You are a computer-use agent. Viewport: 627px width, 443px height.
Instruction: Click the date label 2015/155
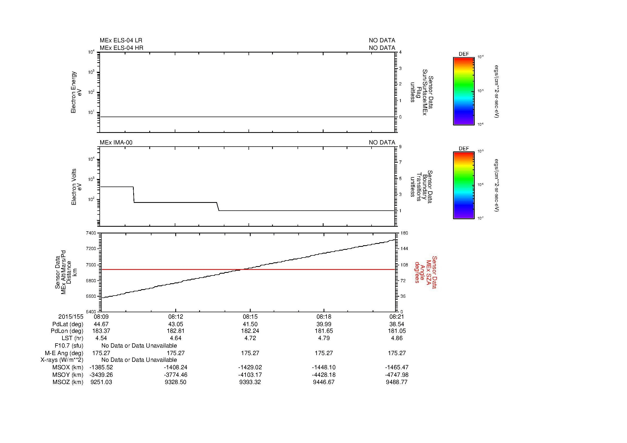pos(71,317)
